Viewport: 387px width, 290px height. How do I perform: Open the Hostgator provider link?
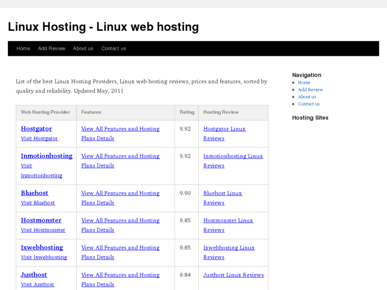click(37, 129)
